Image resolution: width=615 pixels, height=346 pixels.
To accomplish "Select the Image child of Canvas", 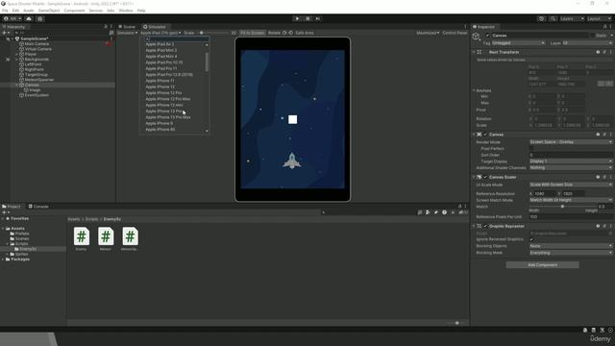I will click(35, 89).
